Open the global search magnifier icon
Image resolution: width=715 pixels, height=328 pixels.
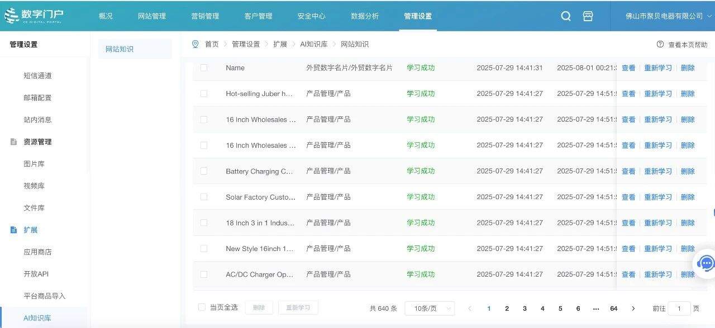[566, 16]
